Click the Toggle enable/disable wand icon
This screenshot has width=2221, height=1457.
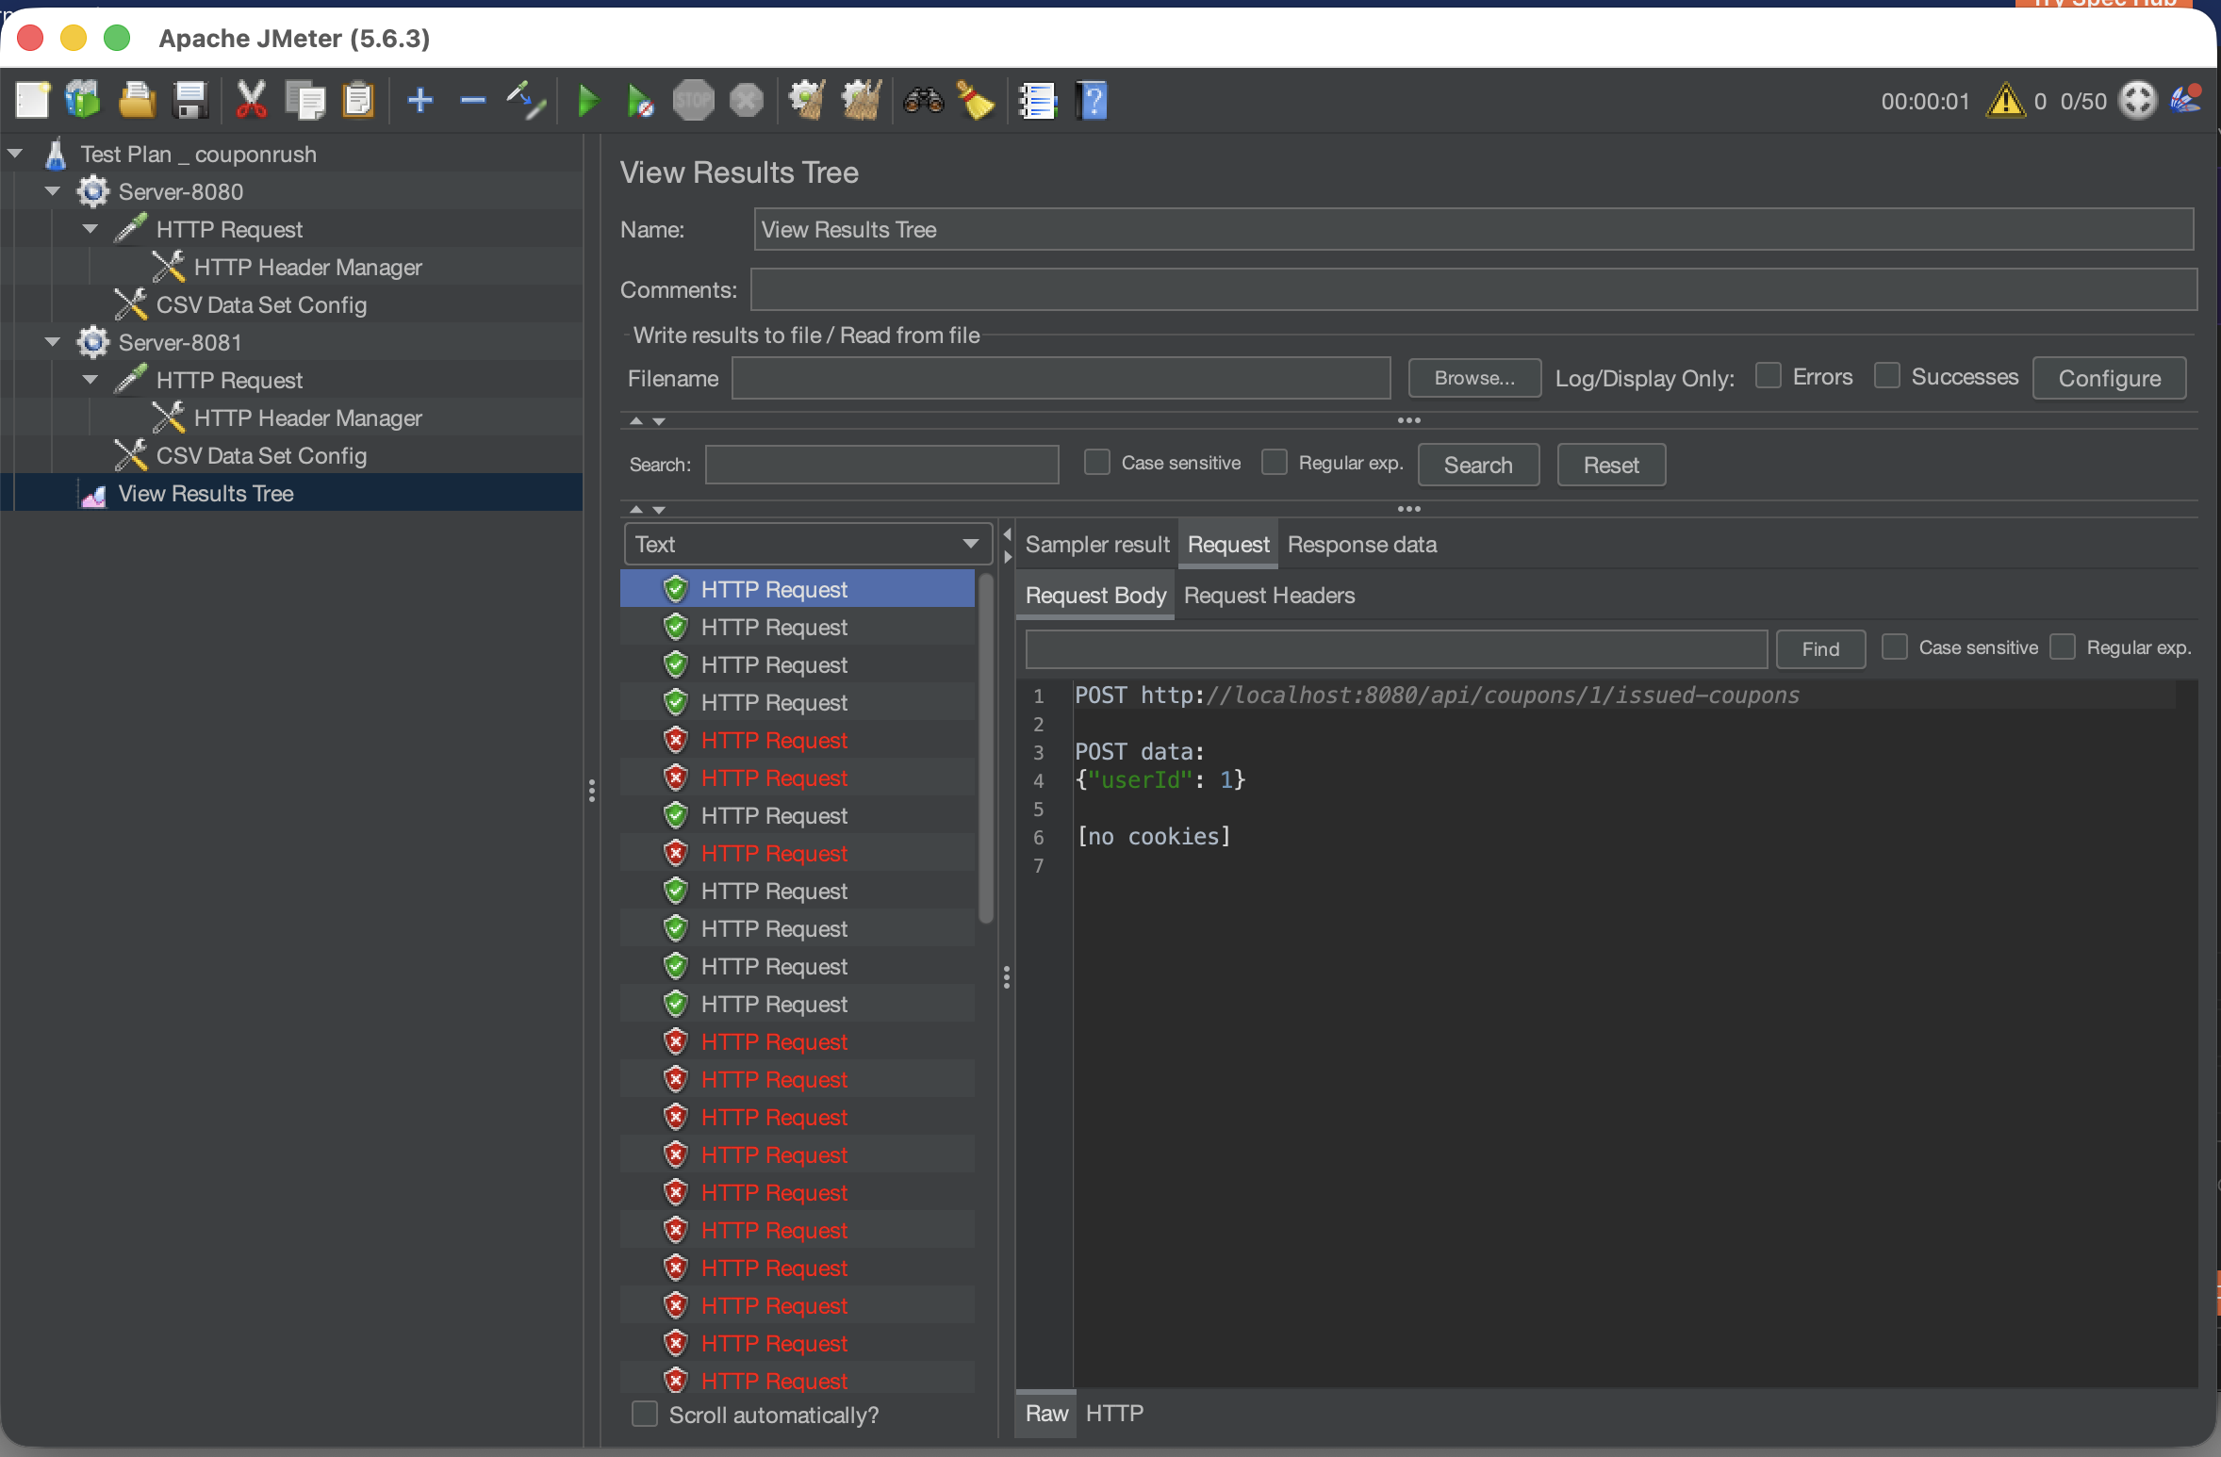pyautogui.click(x=526, y=100)
